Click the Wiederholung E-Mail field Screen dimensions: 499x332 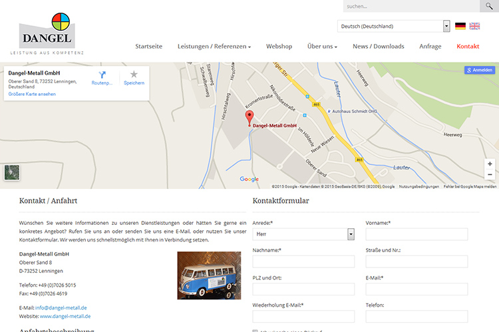[x=303, y=317]
